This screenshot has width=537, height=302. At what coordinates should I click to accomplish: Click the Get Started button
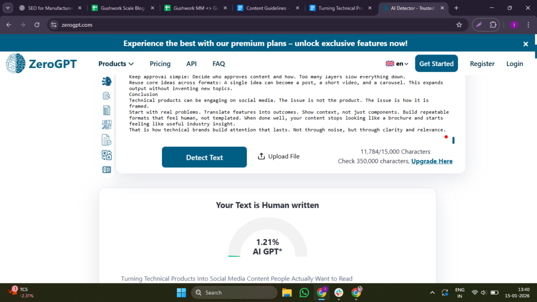pyautogui.click(x=436, y=63)
